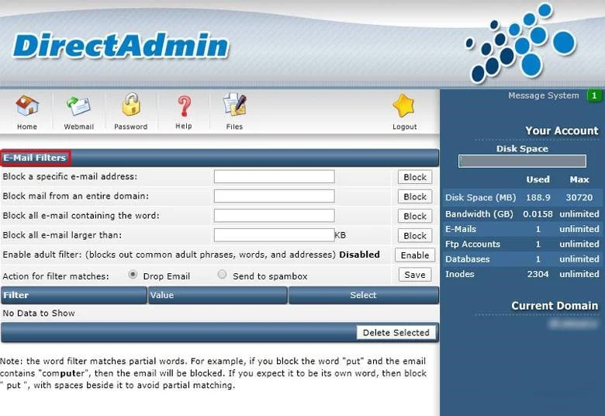Sort by the Filter column header
The height and width of the screenshot is (416, 605).
coord(74,295)
